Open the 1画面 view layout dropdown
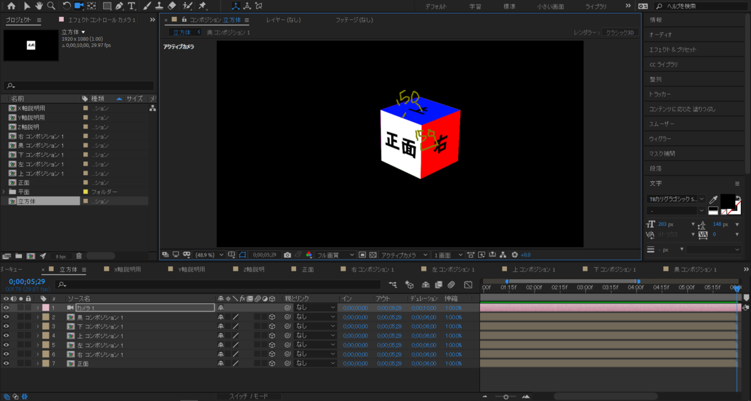Screen dimensions: 751x401 coord(448,255)
